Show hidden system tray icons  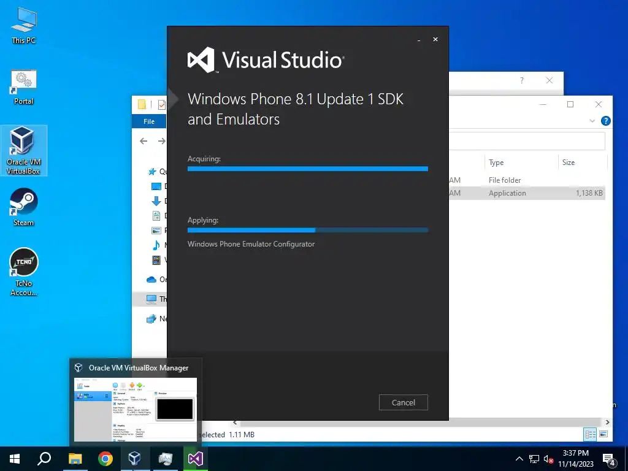point(519,459)
